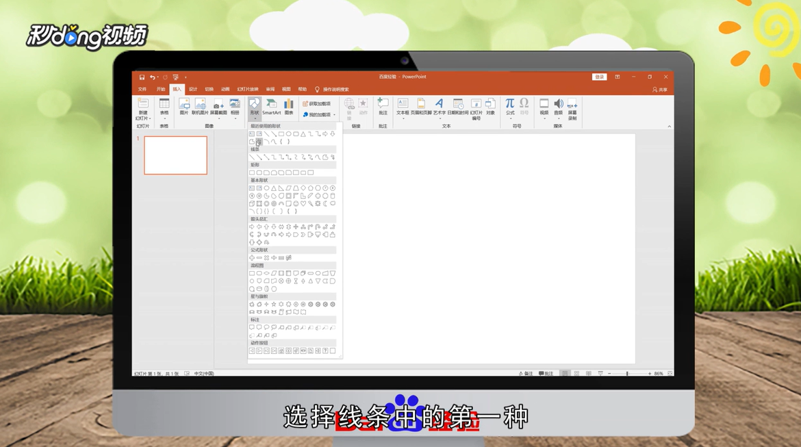Viewport: 801px width, 447px height.
Task: Switch to the 切换 (Transitions) tab
Action: click(209, 90)
